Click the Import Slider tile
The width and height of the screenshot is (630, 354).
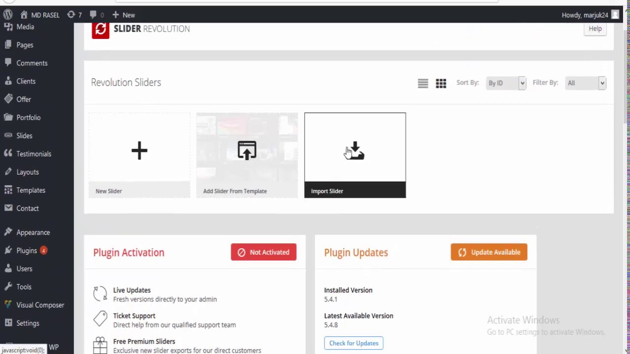pos(355,155)
